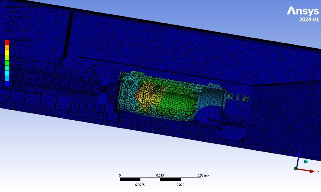The image size is (321, 192).
Task: Select the bright green legend color band
Action: click(x=7, y=63)
